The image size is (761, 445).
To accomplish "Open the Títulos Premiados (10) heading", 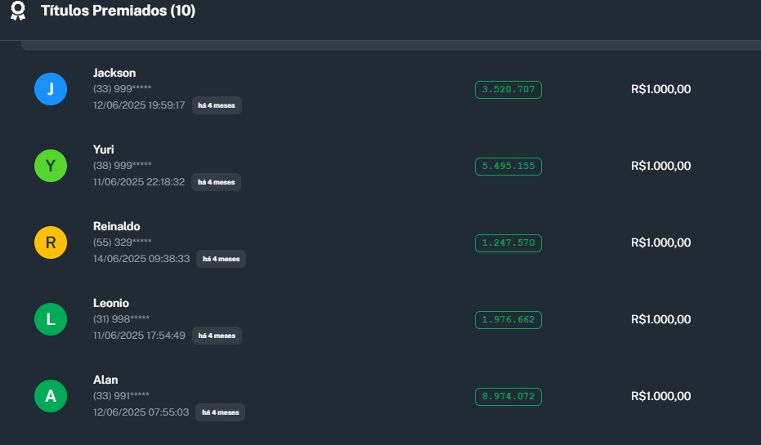I will click(118, 11).
